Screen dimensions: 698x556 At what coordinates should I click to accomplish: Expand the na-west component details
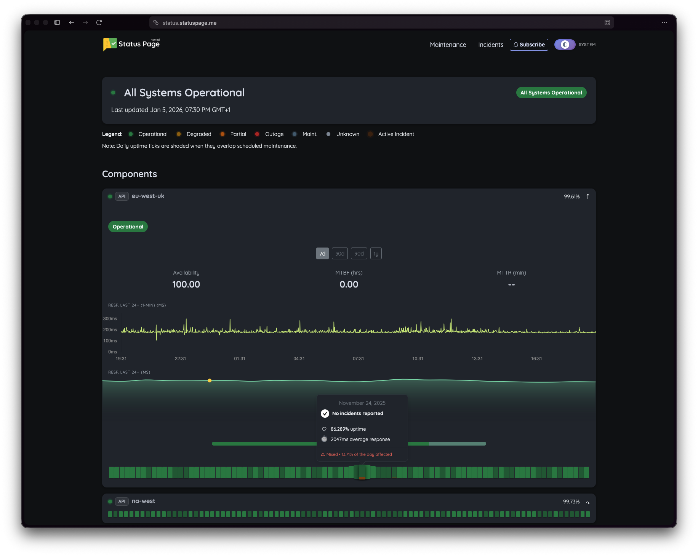tap(587, 502)
